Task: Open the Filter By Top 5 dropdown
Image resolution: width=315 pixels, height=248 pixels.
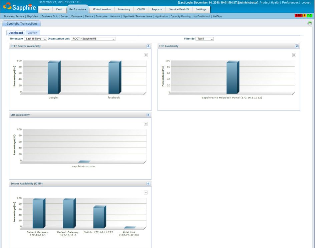Action: tap(205, 38)
